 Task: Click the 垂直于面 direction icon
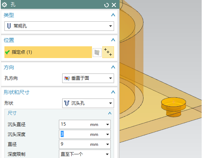[x=67, y=78]
